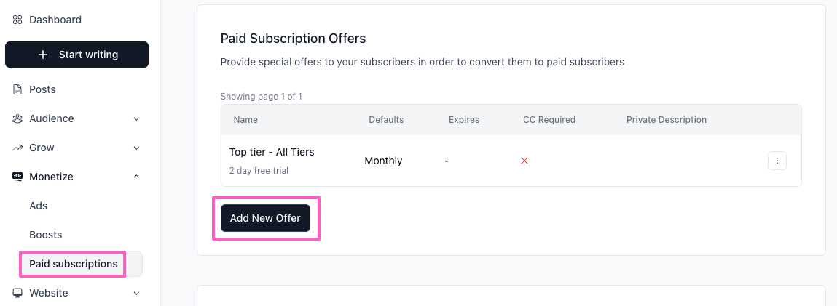The image size is (837, 306).
Task: Expand the Audience submenu chevron
Action: tap(136, 118)
